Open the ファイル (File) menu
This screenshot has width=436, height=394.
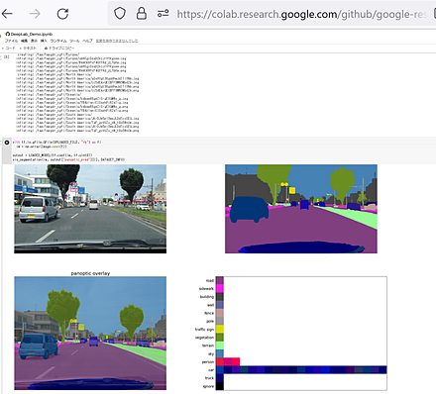pos(11,41)
